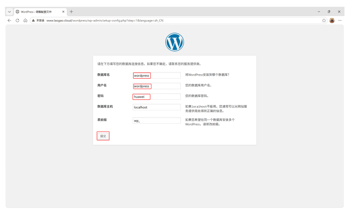Submit the database form with 提交
This screenshot has height=213, width=349.
(x=103, y=136)
